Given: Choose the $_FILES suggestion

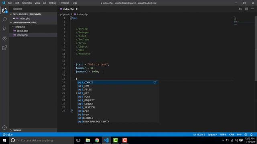Looking at the screenshot, I should tap(118, 90).
